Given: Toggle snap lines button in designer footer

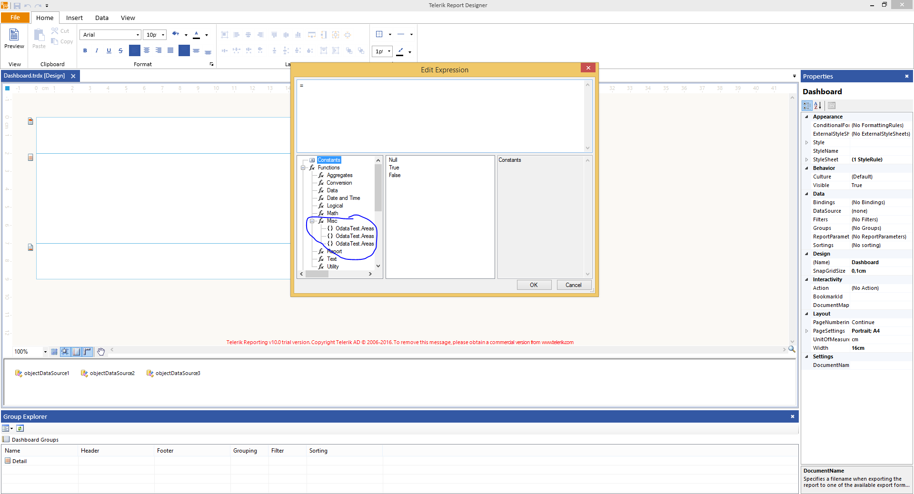Looking at the screenshot, I should pyautogui.click(x=76, y=352).
